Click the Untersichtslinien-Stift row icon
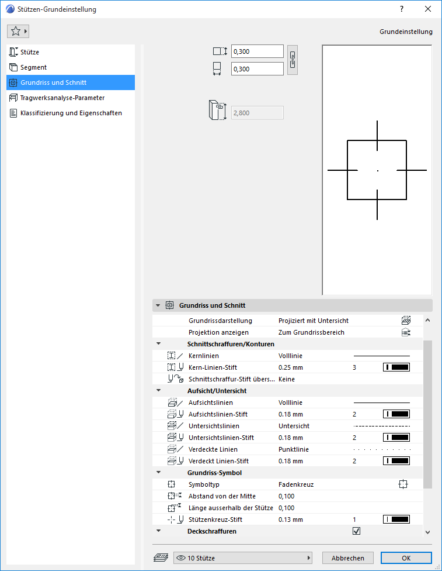 pos(175,438)
